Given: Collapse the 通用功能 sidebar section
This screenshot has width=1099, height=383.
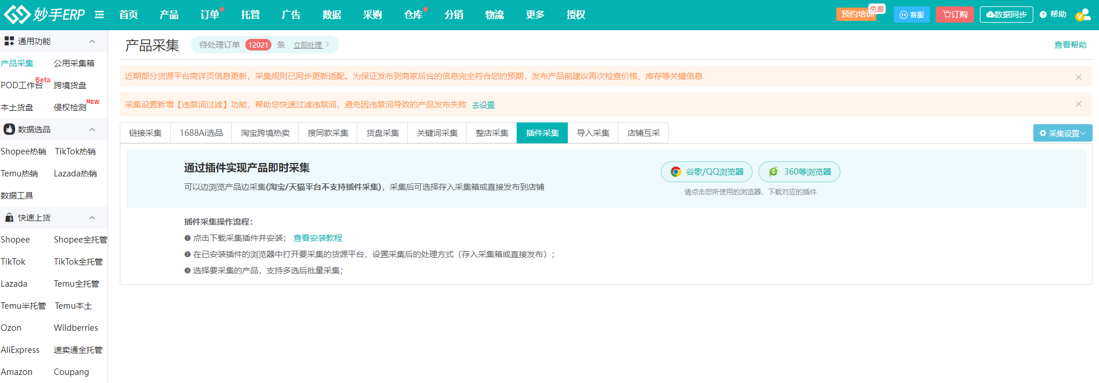Looking at the screenshot, I should pyautogui.click(x=92, y=41).
